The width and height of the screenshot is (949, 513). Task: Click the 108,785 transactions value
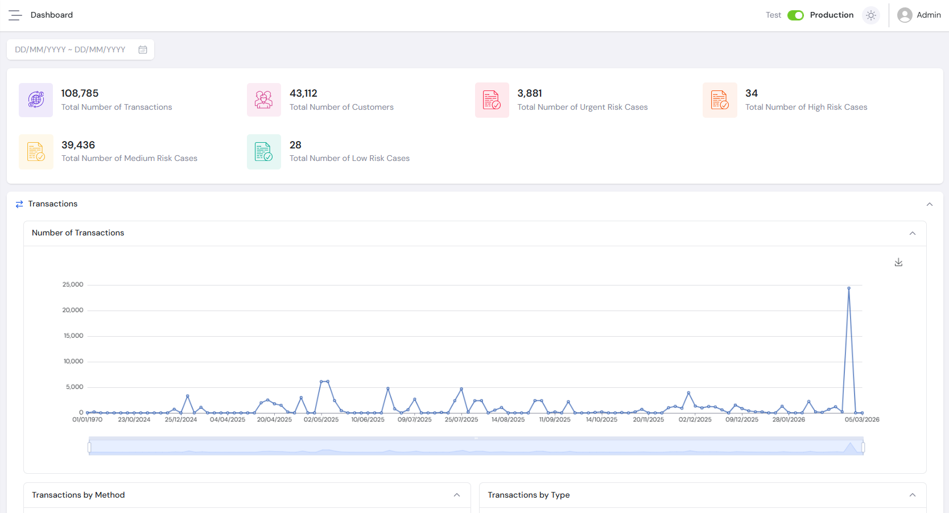pos(80,93)
